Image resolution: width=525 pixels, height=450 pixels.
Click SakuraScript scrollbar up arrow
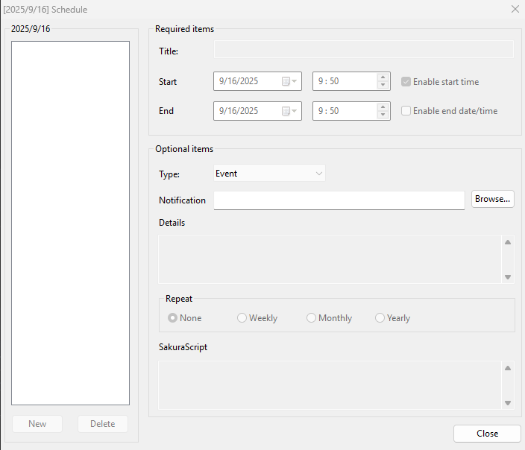[x=508, y=368]
